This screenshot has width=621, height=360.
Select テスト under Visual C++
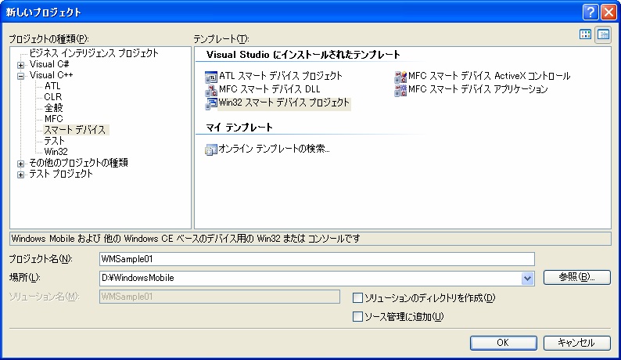click(54, 141)
